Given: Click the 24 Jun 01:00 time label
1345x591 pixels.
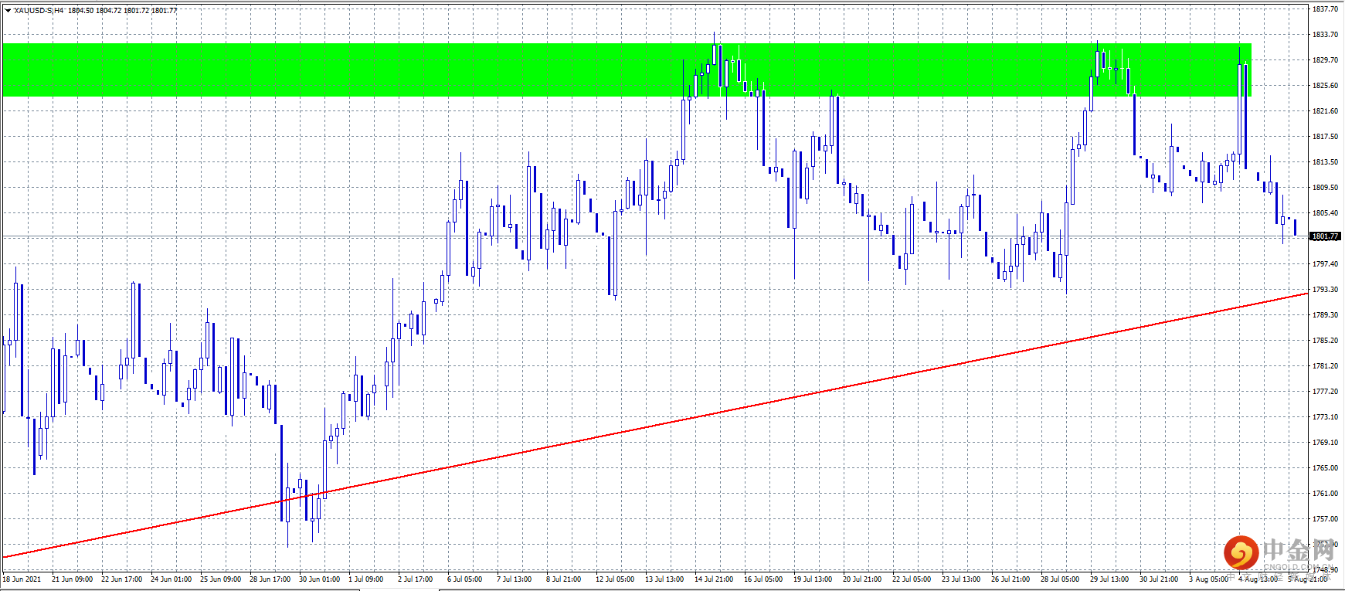Looking at the screenshot, I should click(x=171, y=579).
